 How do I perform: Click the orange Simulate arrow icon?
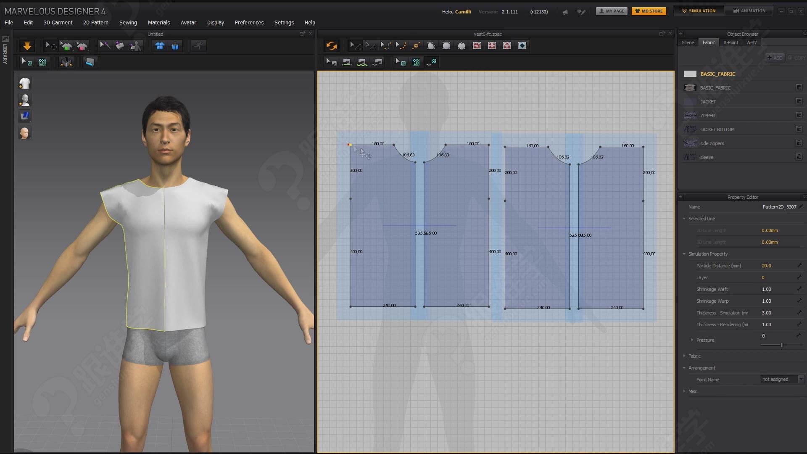tap(27, 46)
